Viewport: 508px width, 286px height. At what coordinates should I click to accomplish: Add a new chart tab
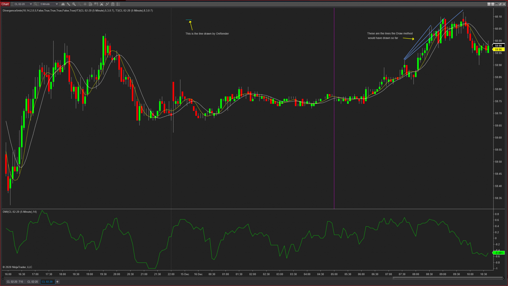[x=57, y=282]
